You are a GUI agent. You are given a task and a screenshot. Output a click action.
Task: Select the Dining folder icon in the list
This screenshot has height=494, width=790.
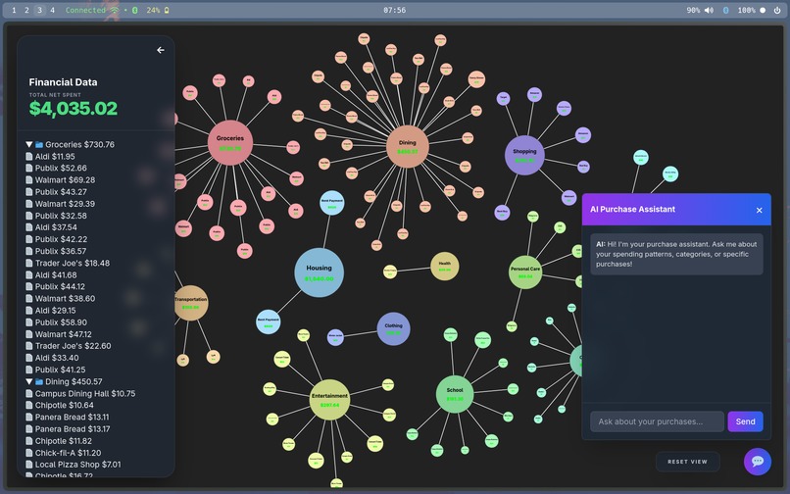[x=39, y=381]
